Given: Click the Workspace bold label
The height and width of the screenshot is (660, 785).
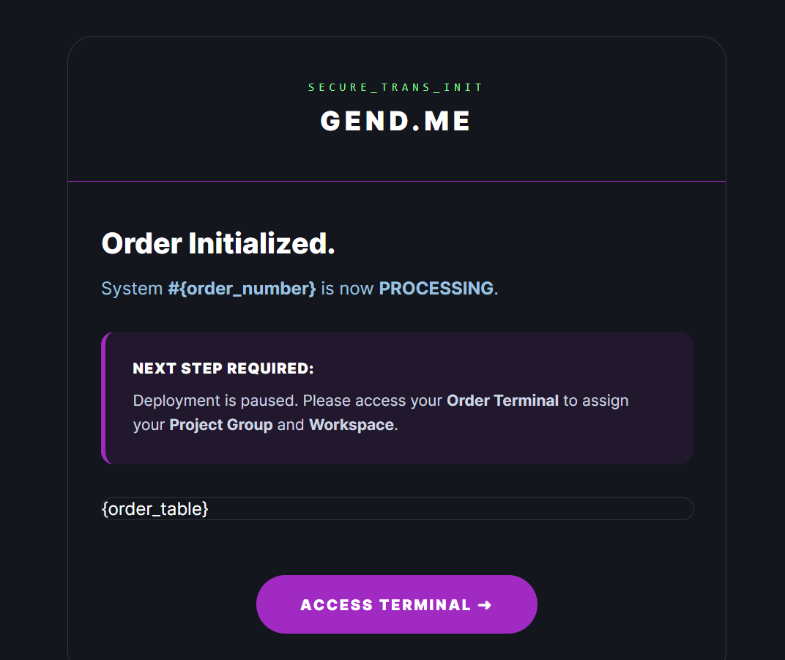Looking at the screenshot, I should (351, 424).
